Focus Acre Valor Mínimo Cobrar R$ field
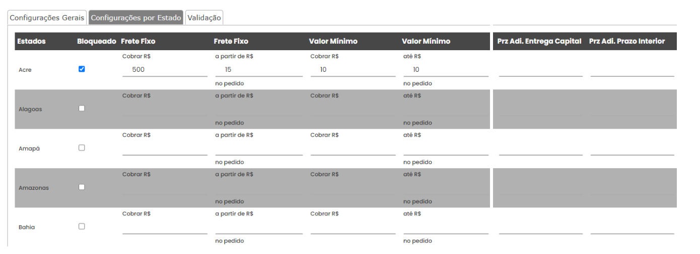The width and height of the screenshot is (700, 254). [353, 70]
